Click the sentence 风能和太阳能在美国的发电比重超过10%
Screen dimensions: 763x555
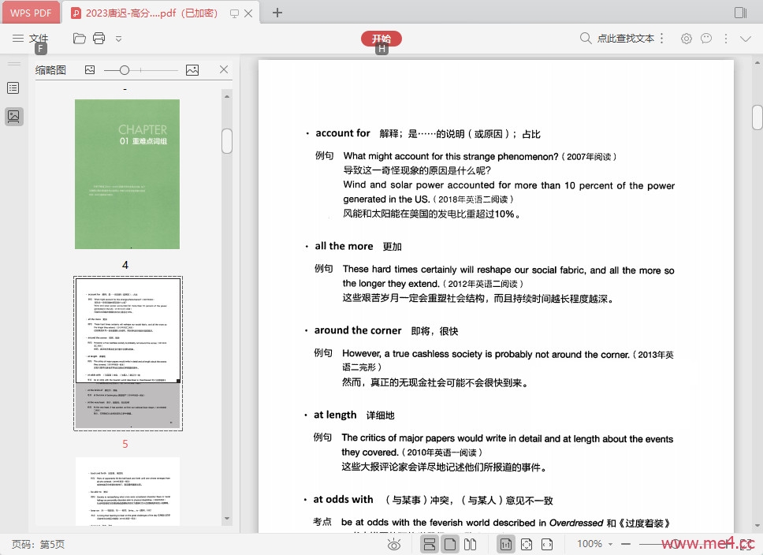pos(431,214)
